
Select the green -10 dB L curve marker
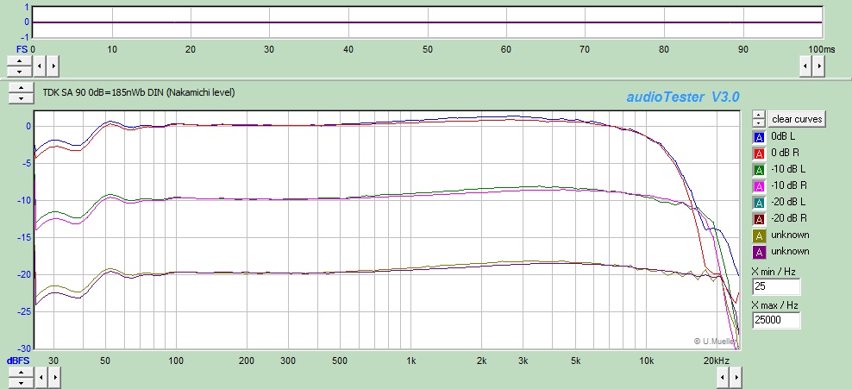(x=759, y=170)
